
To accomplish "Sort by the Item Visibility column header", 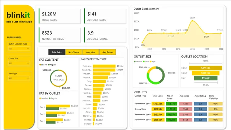I will click(213, 97).
